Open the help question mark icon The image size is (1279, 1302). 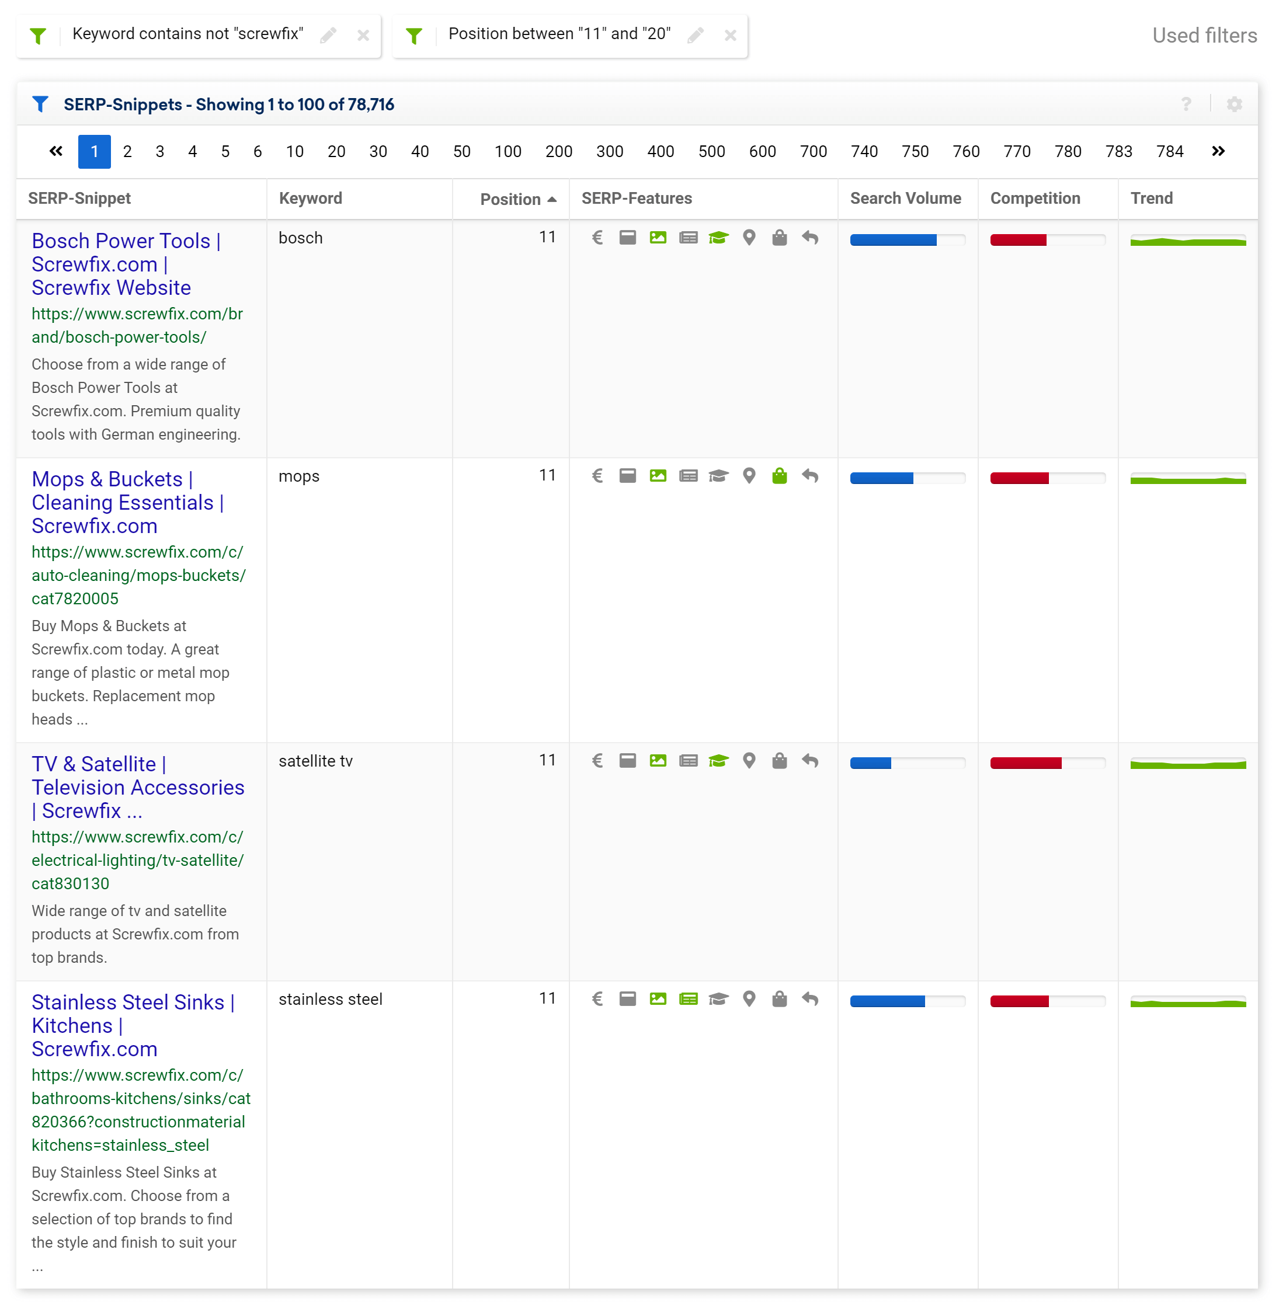click(1186, 104)
